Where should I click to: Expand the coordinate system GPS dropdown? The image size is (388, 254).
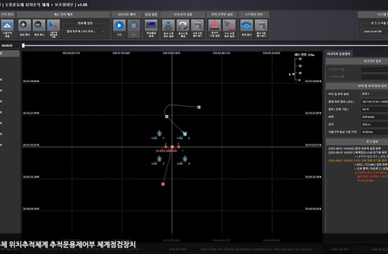pos(85,32)
